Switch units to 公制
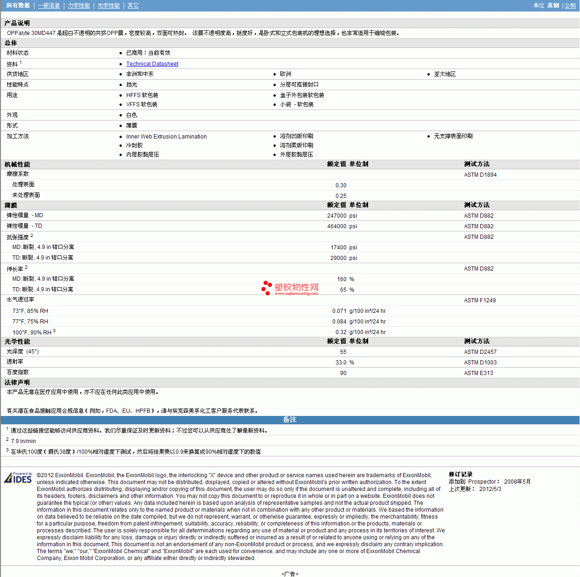Viewport: 580px width, 577px height. pos(570,6)
